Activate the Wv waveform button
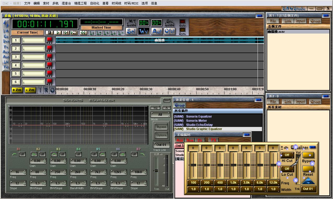333x199 pixels. click(x=144, y=31)
